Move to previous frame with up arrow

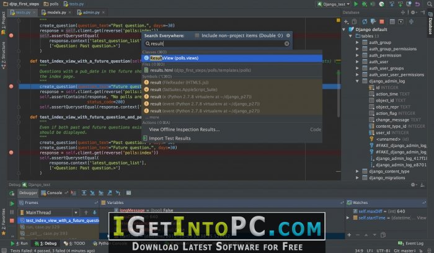(86, 212)
